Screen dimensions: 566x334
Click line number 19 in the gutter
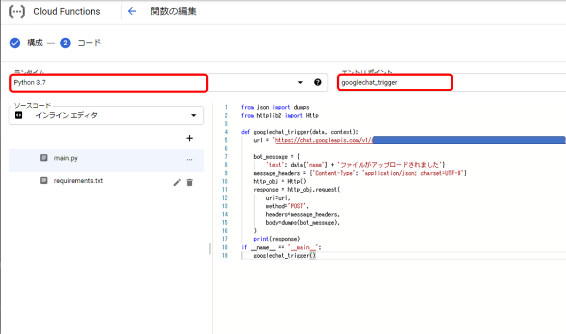point(225,256)
